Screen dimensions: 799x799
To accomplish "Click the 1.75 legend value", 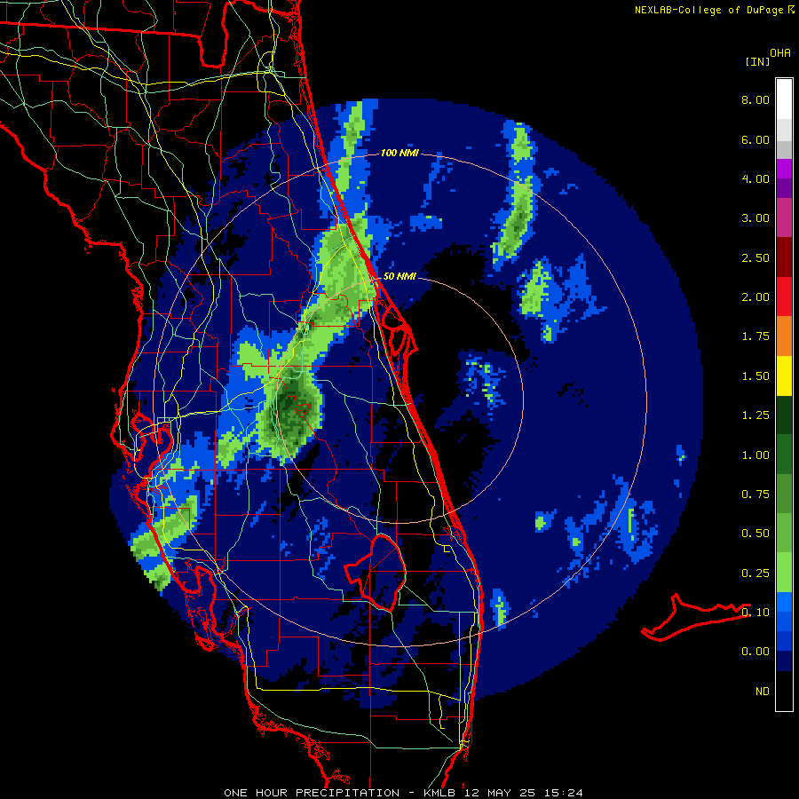I will tap(755, 336).
